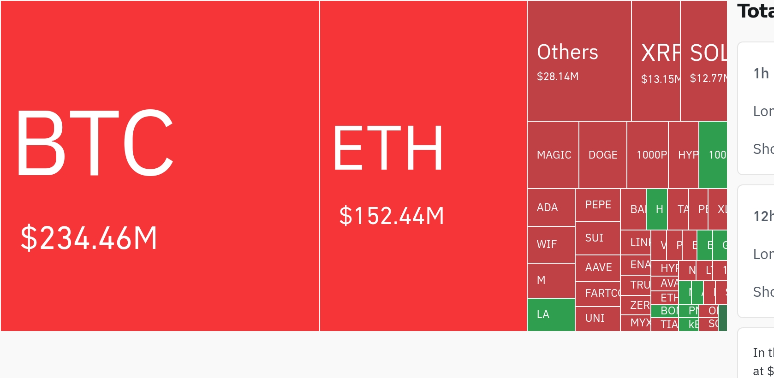774x378 pixels.
Task: Select the SOL heatmap tile
Action: [x=703, y=61]
